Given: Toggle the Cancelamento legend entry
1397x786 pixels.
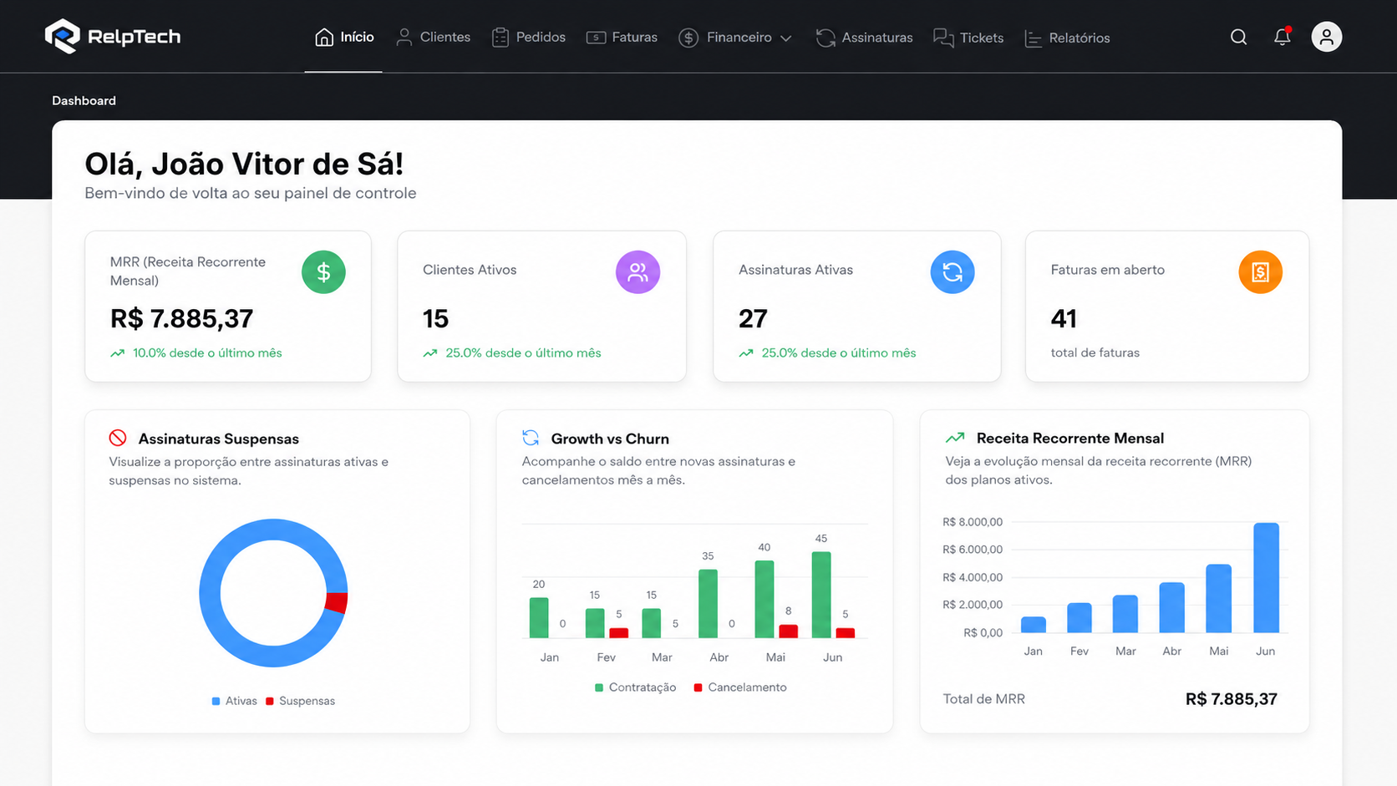Looking at the screenshot, I should [x=740, y=687].
